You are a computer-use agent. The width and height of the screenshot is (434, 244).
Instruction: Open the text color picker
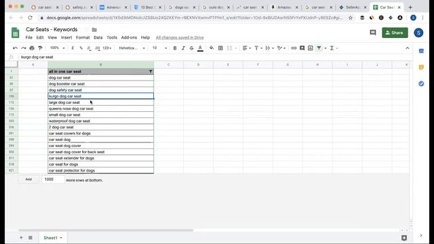click(200, 48)
